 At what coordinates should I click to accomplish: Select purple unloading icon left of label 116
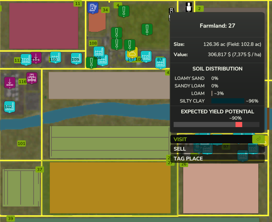pos(10,83)
